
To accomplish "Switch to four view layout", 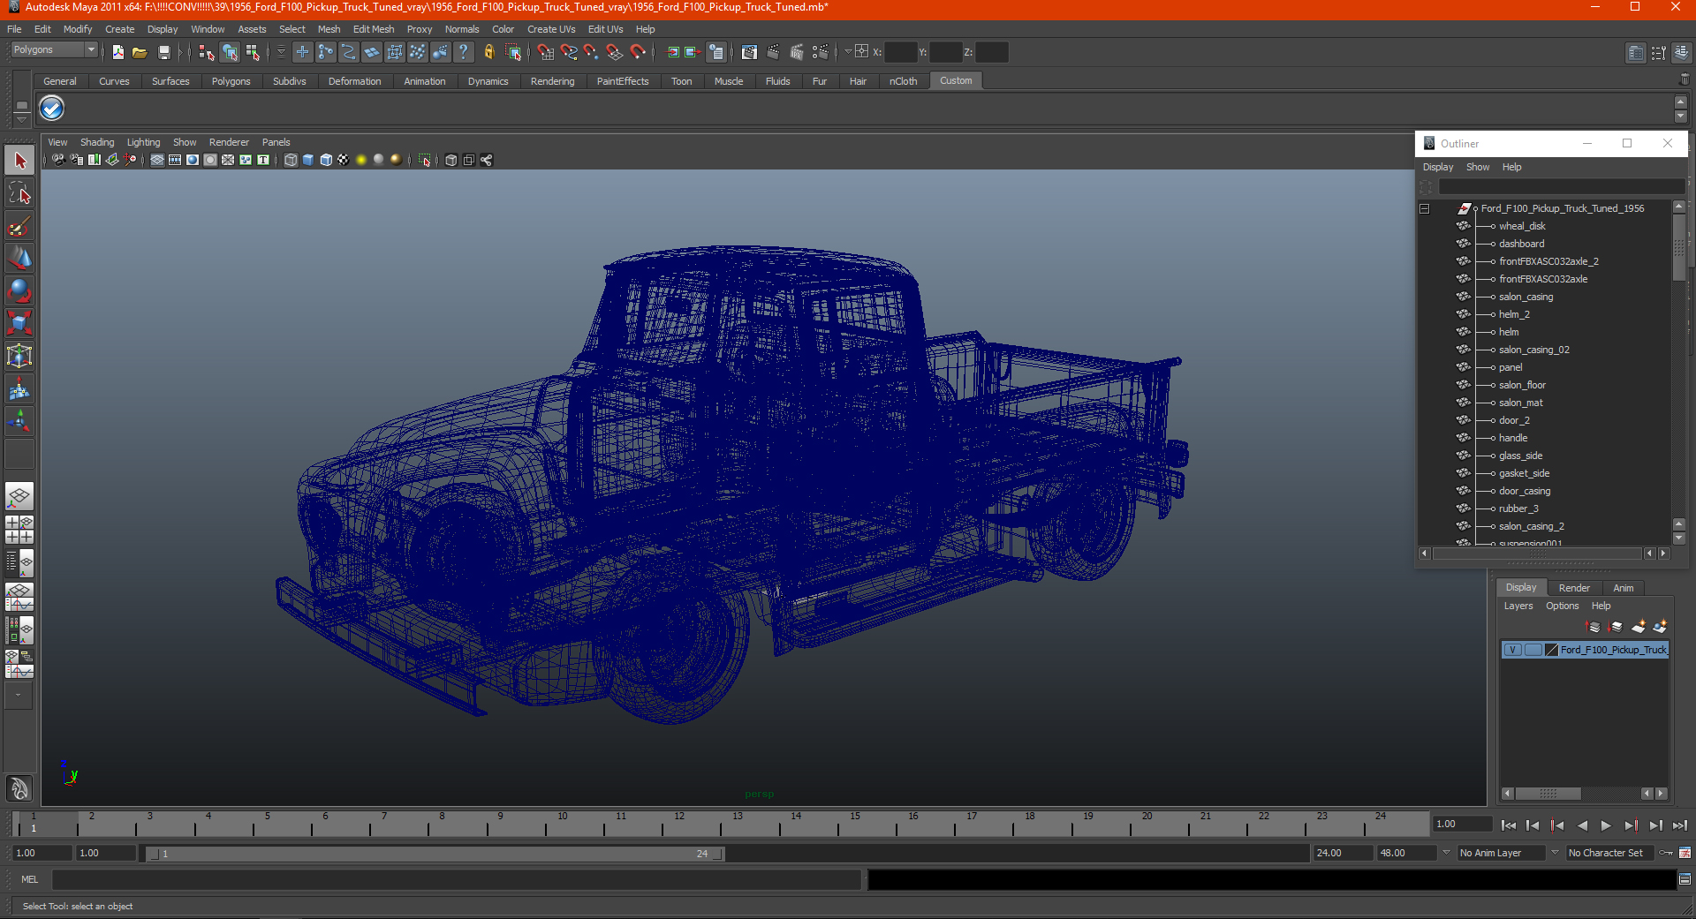I will tap(19, 530).
